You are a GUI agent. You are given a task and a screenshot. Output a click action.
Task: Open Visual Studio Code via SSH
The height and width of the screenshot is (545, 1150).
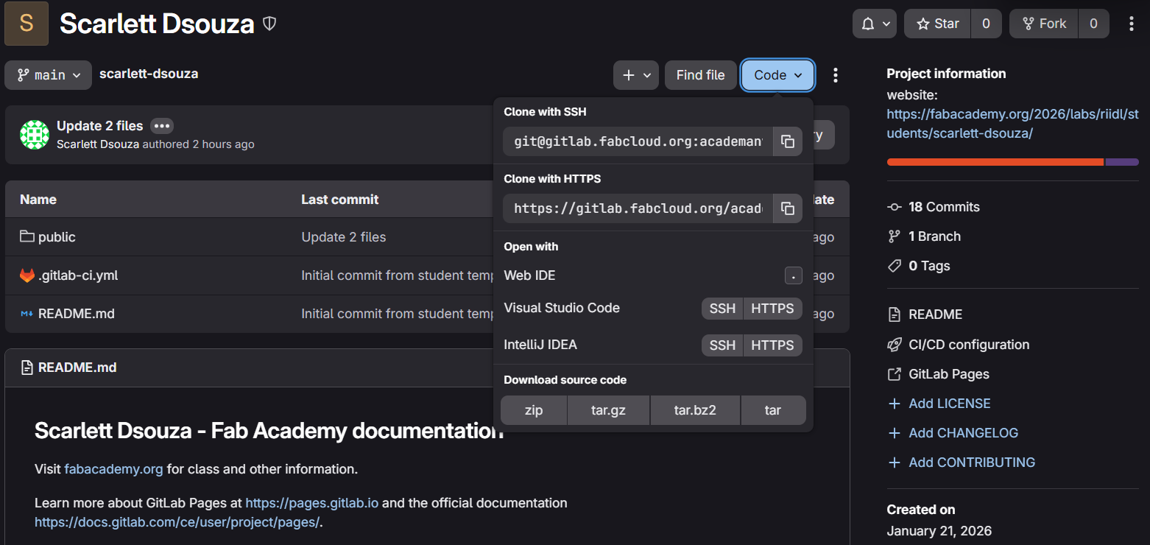click(722, 309)
